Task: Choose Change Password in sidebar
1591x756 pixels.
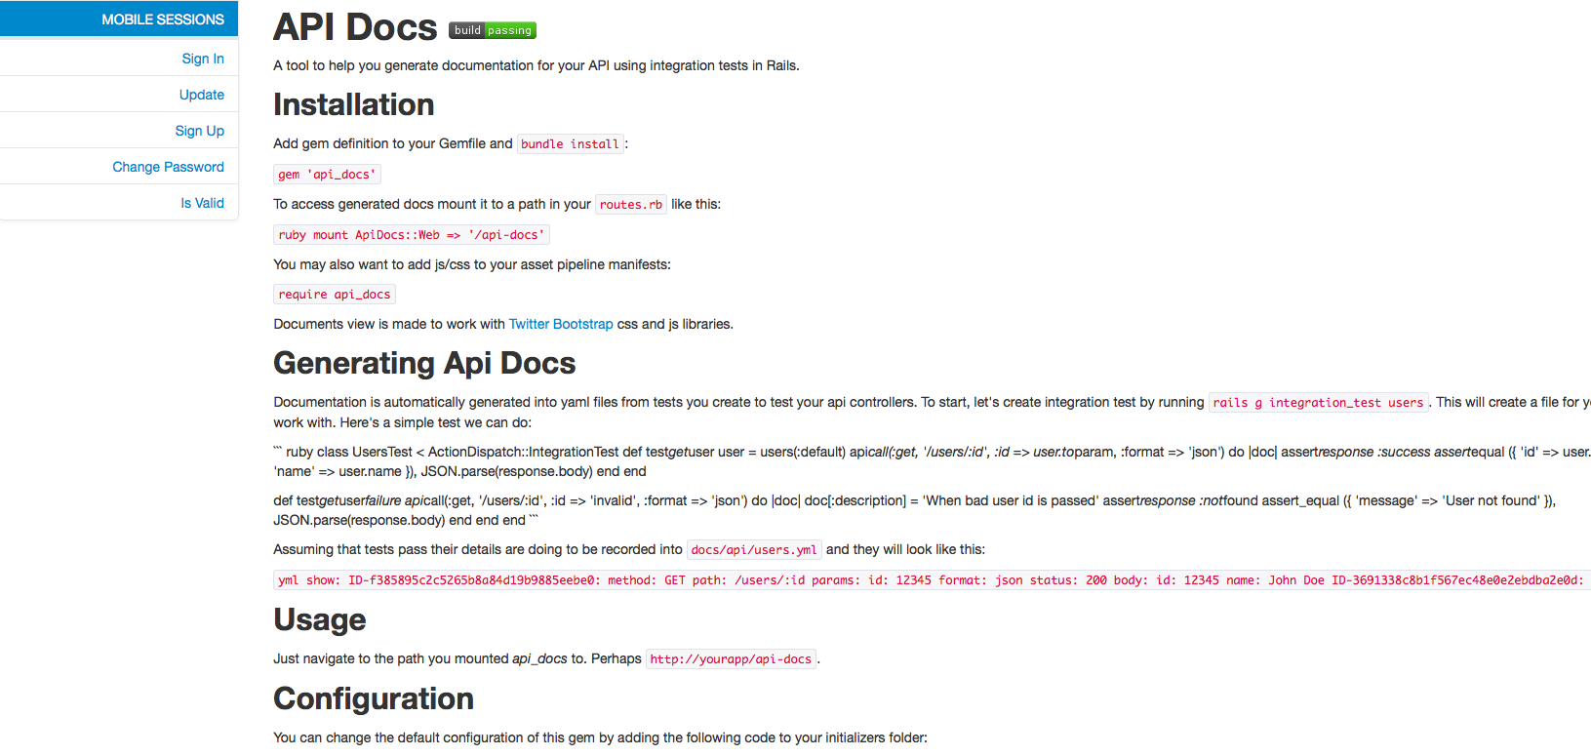Action: point(168,167)
